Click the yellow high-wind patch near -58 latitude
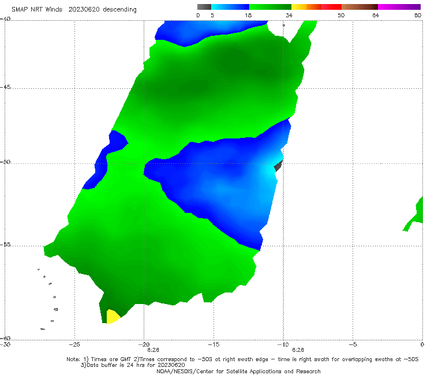This screenshot has height=375, width=427. [x=113, y=317]
